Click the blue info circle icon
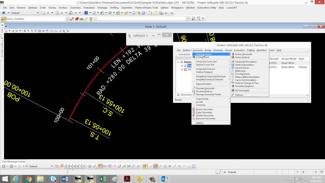Viewport: 325px width, 183px height. coord(134,13)
